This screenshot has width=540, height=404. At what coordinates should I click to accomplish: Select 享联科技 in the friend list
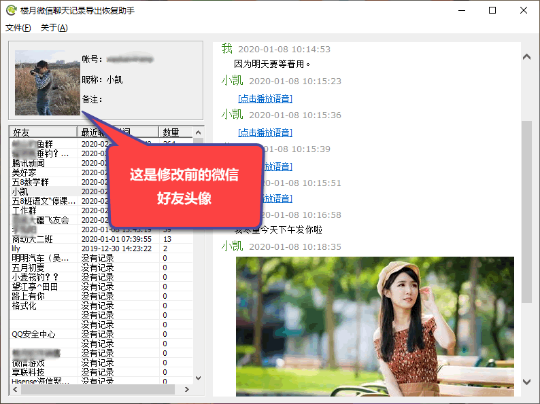click(x=29, y=372)
